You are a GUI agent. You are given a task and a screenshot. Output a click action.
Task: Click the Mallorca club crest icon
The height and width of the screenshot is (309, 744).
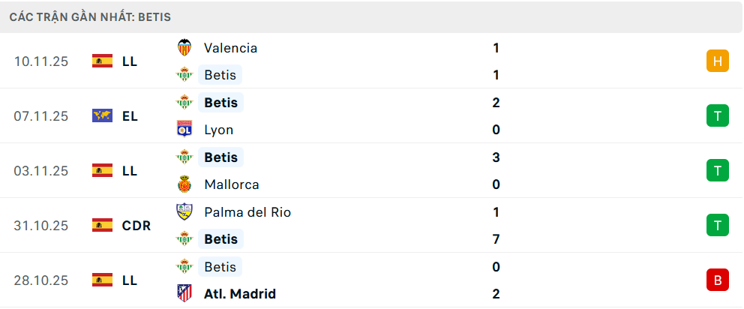coord(184,184)
